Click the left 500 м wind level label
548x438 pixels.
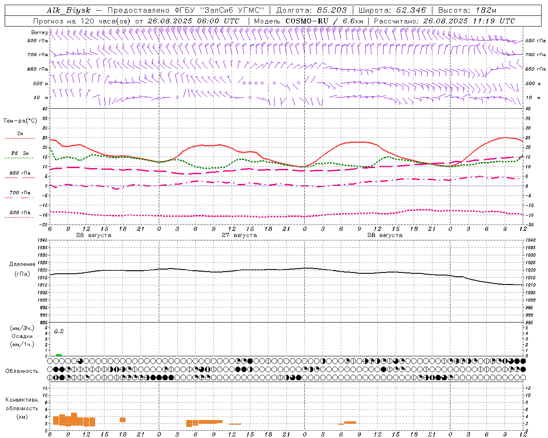coord(41,83)
